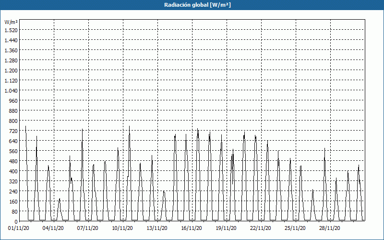This screenshot has height=240, width=384.
Task: Click the 19/11/20 date label
Action: [x=226, y=228]
